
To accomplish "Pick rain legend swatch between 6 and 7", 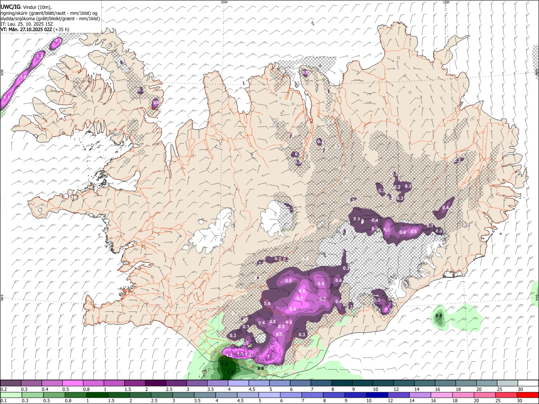I will pyautogui.click(x=291, y=395).
